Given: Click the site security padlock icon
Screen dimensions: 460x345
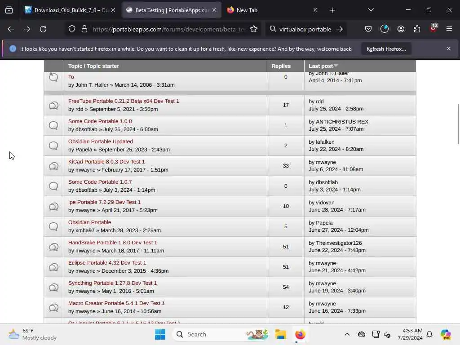Looking at the screenshot, I should 84,29.
